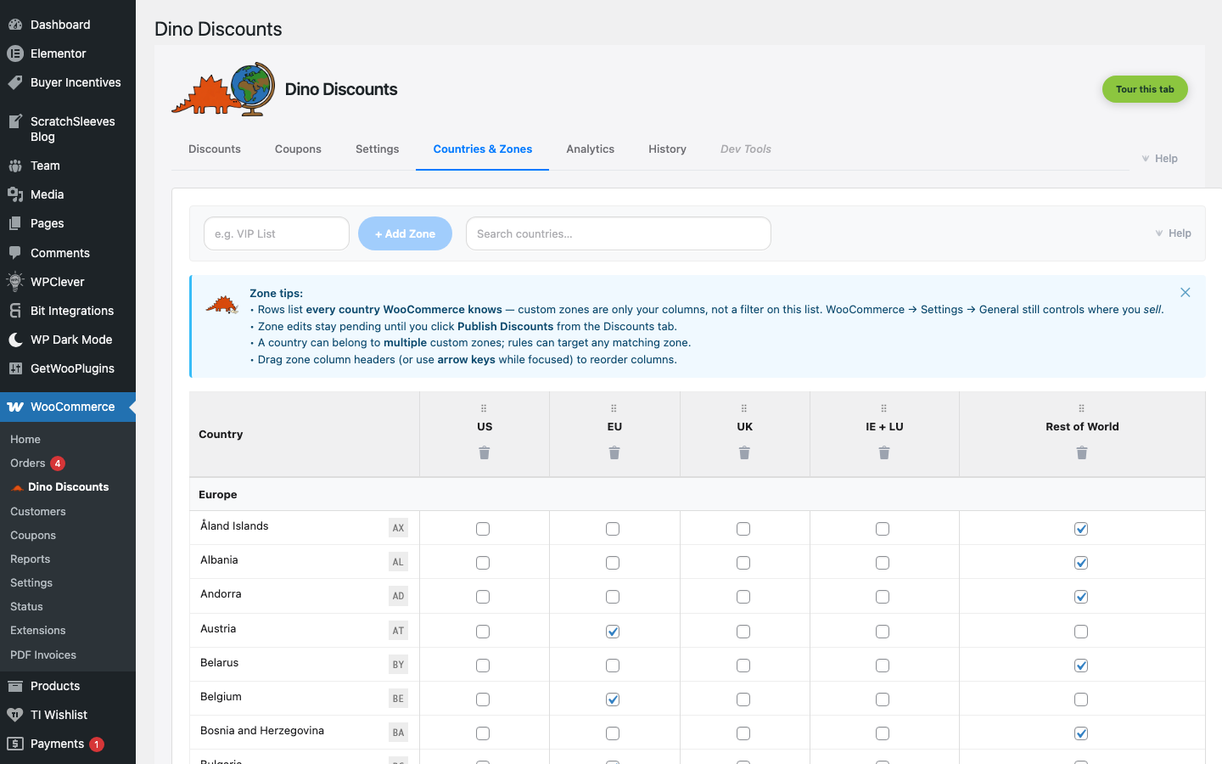The width and height of the screenshot is (1222, 764).
Task: Uncheck Bosnia and Herzegovina in Rest of World
Action: 1081,733
